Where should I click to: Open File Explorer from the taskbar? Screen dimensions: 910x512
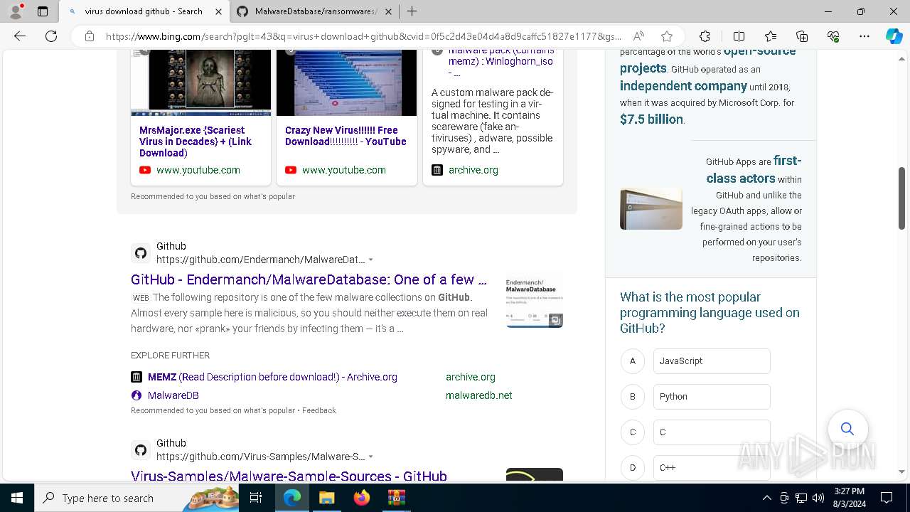point(326,498)
